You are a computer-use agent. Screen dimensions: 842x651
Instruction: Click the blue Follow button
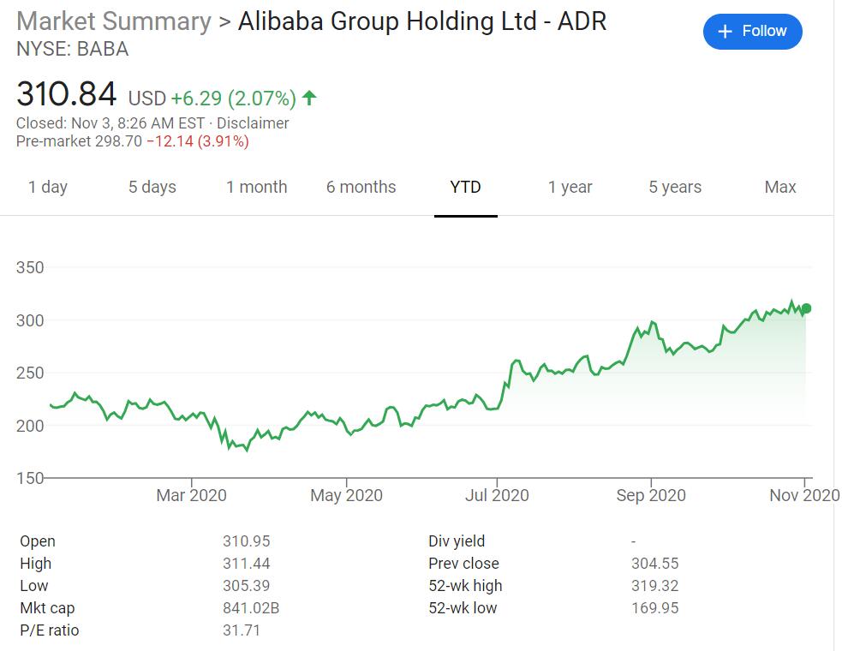pos(752,31)
